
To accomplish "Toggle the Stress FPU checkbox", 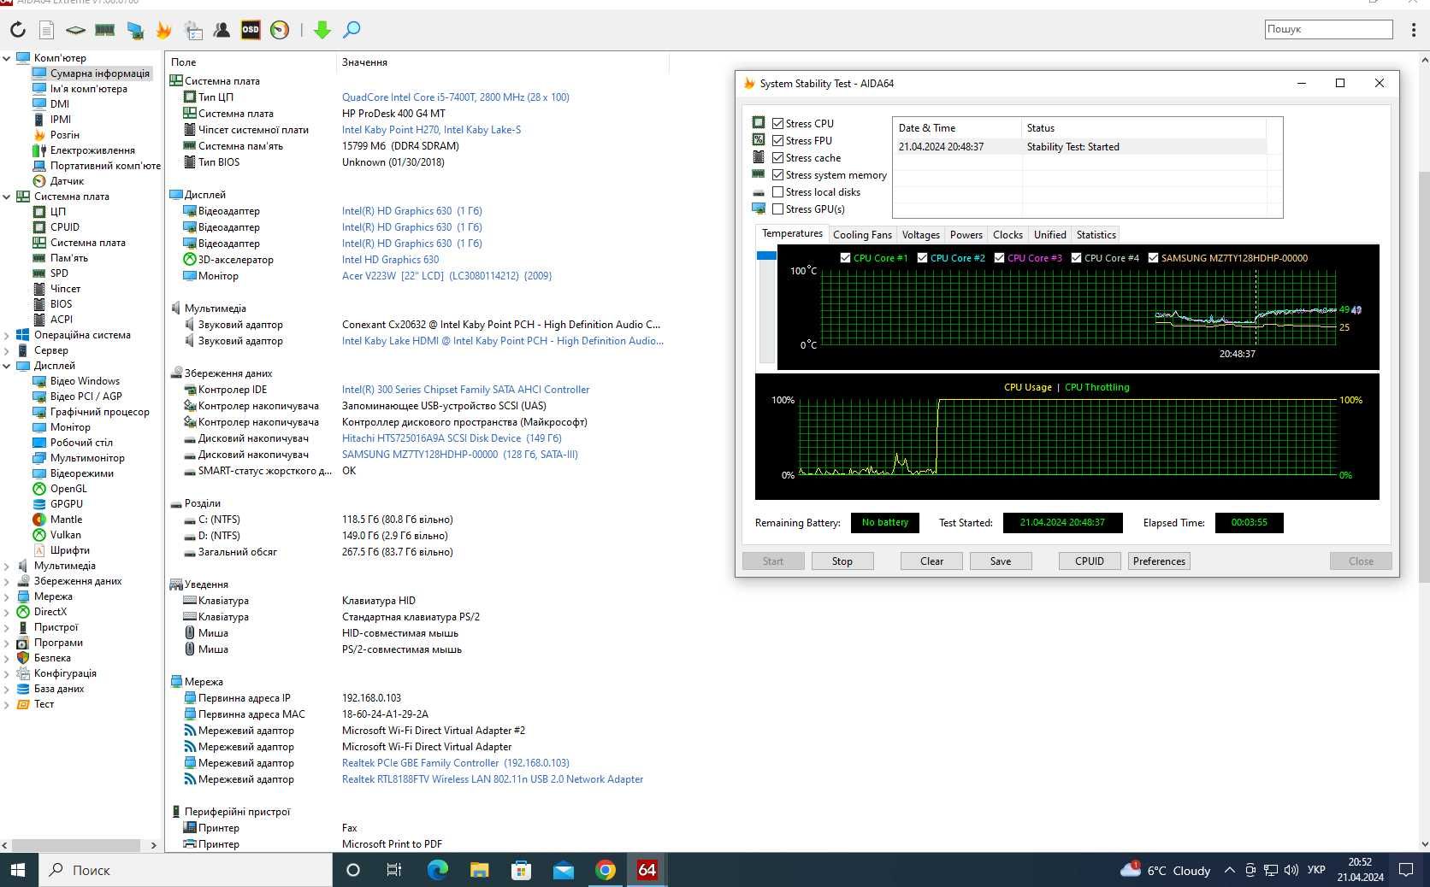I will click(x=777, y=140).
